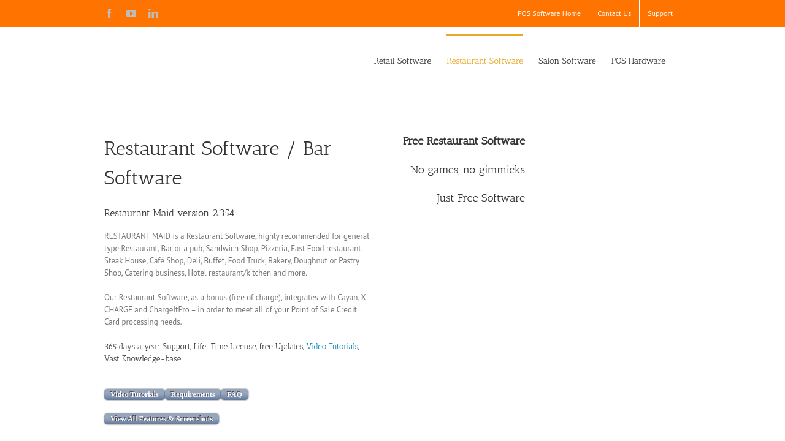Click the 'Just Free Software' text
The height and width of the screenshot is (441, 785).
click(x=480, y=198)
